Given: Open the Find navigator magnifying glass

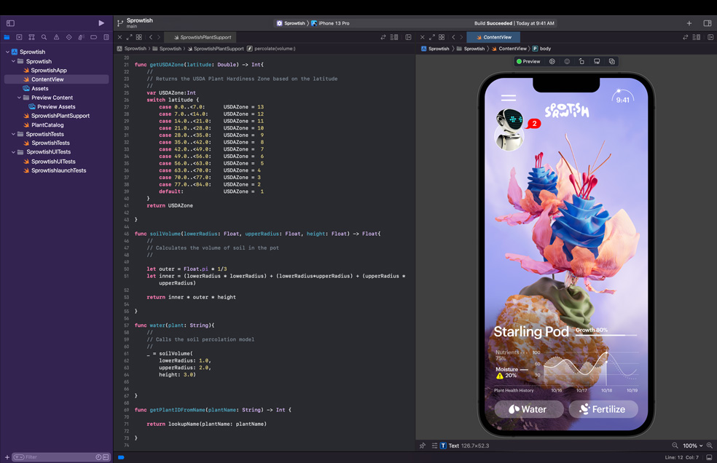Looking at the screenshot, I should 44,36.
